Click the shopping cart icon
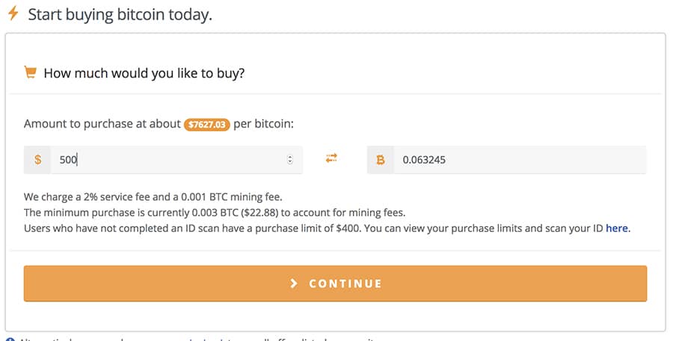Image resolution: width=673 pixels, height=341 pixels. tap(31, 72)
